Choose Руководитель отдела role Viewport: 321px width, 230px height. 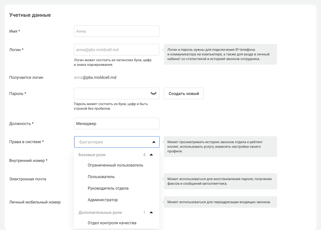click(108, 188)
